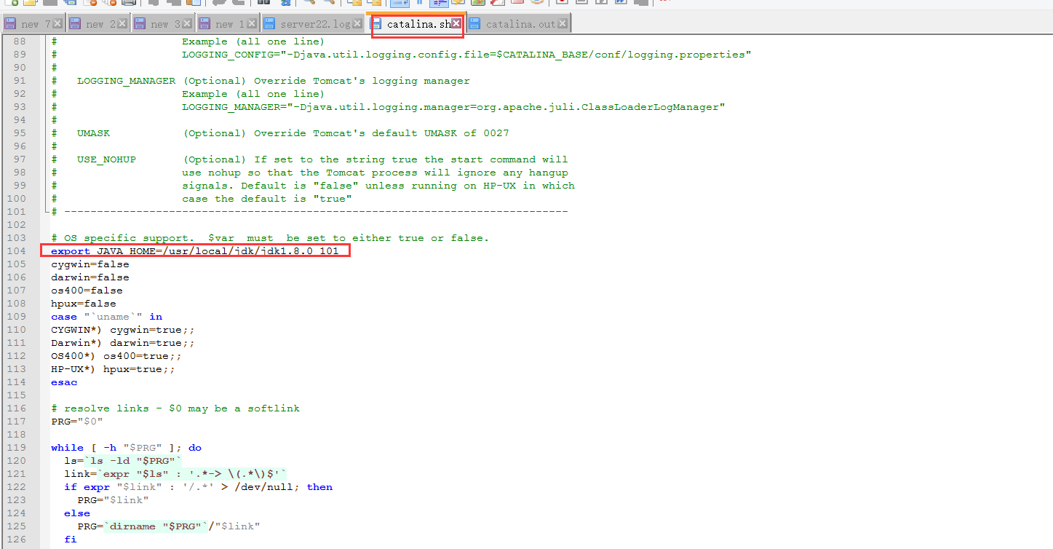This screenshot has height=549, width=1053.
Task: Close the server22.log tab
Action: (x=357, y=24)
